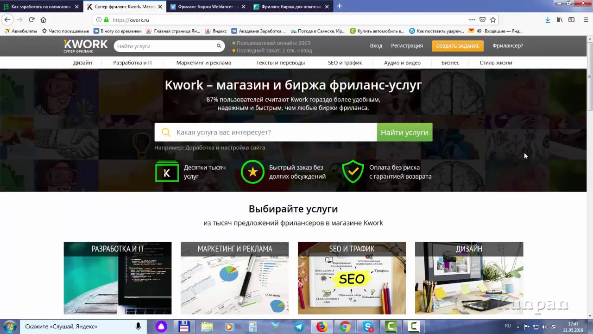Open 'Маркетинг и реклама' category menu
This screenshot has width=593, height=334.
click(x=204, y=63)
